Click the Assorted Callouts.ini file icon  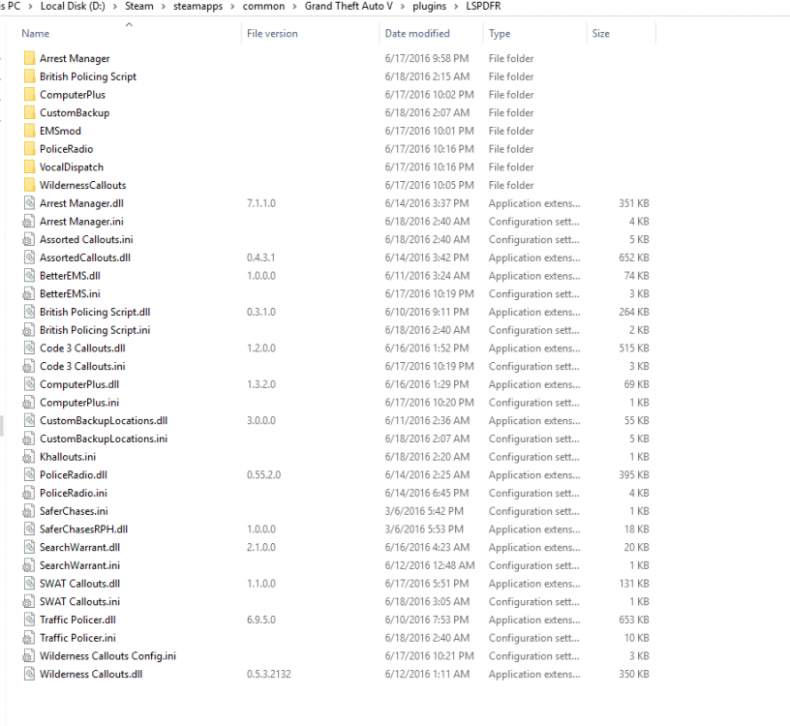click(29, 239)
